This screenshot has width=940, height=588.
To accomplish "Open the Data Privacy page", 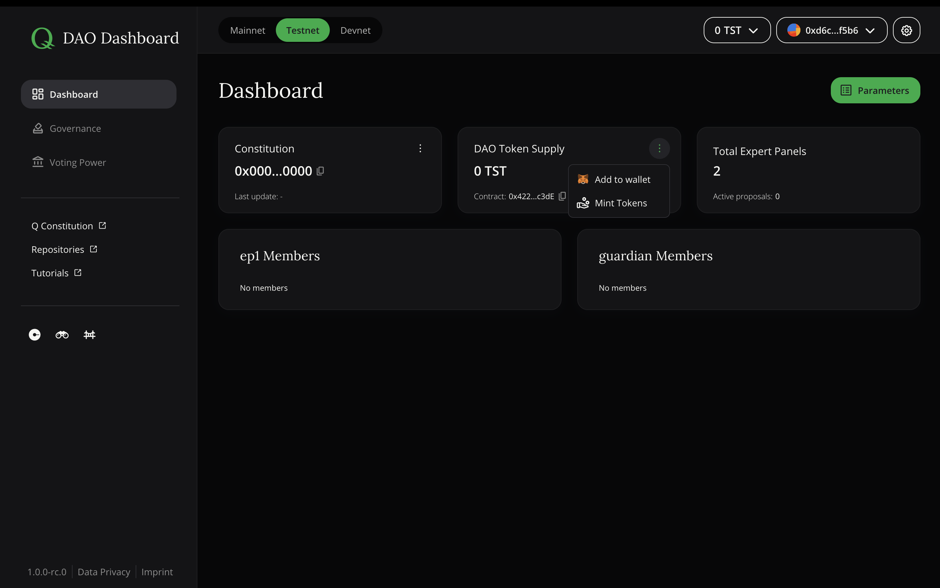I will [x=104, y=572].
